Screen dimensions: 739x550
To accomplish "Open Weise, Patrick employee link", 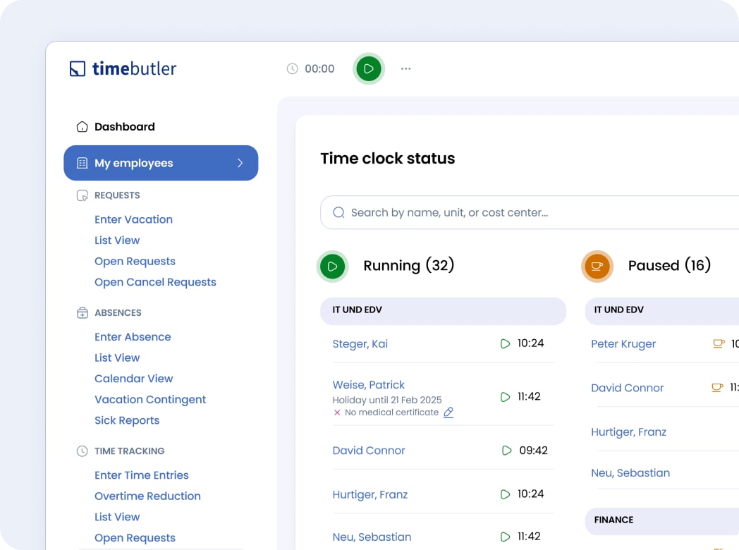I will tap(368, 385).
